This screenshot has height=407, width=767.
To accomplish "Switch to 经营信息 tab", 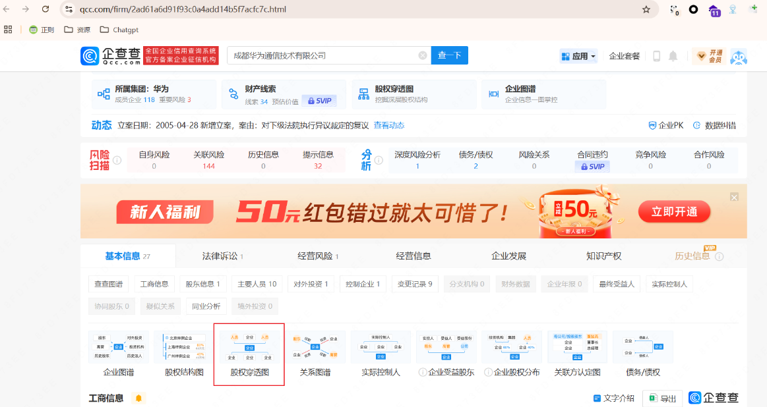I will click(414, 256).
